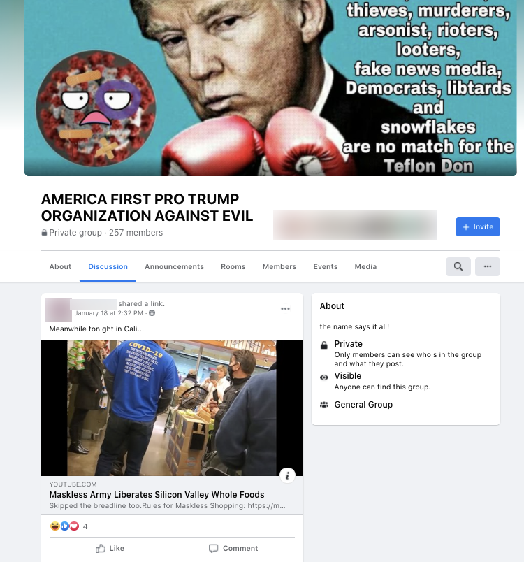Open the Rooms tab
524x562 pixels.
coord(233,266)
